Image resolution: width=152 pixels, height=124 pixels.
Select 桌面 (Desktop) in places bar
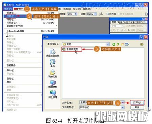click(53, 63)
